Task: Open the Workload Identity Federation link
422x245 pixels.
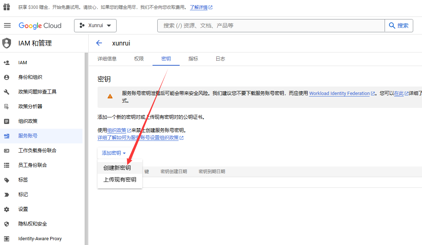Action: (x=342, y=94)
